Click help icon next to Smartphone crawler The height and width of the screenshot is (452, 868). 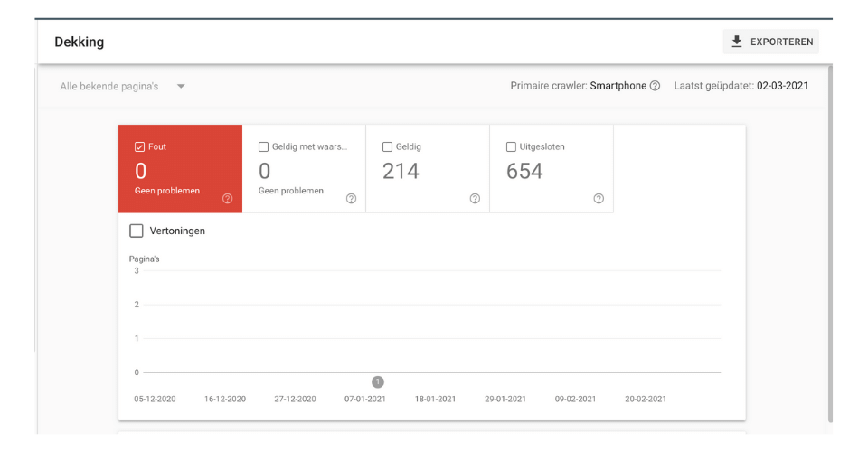click(655, 86)
